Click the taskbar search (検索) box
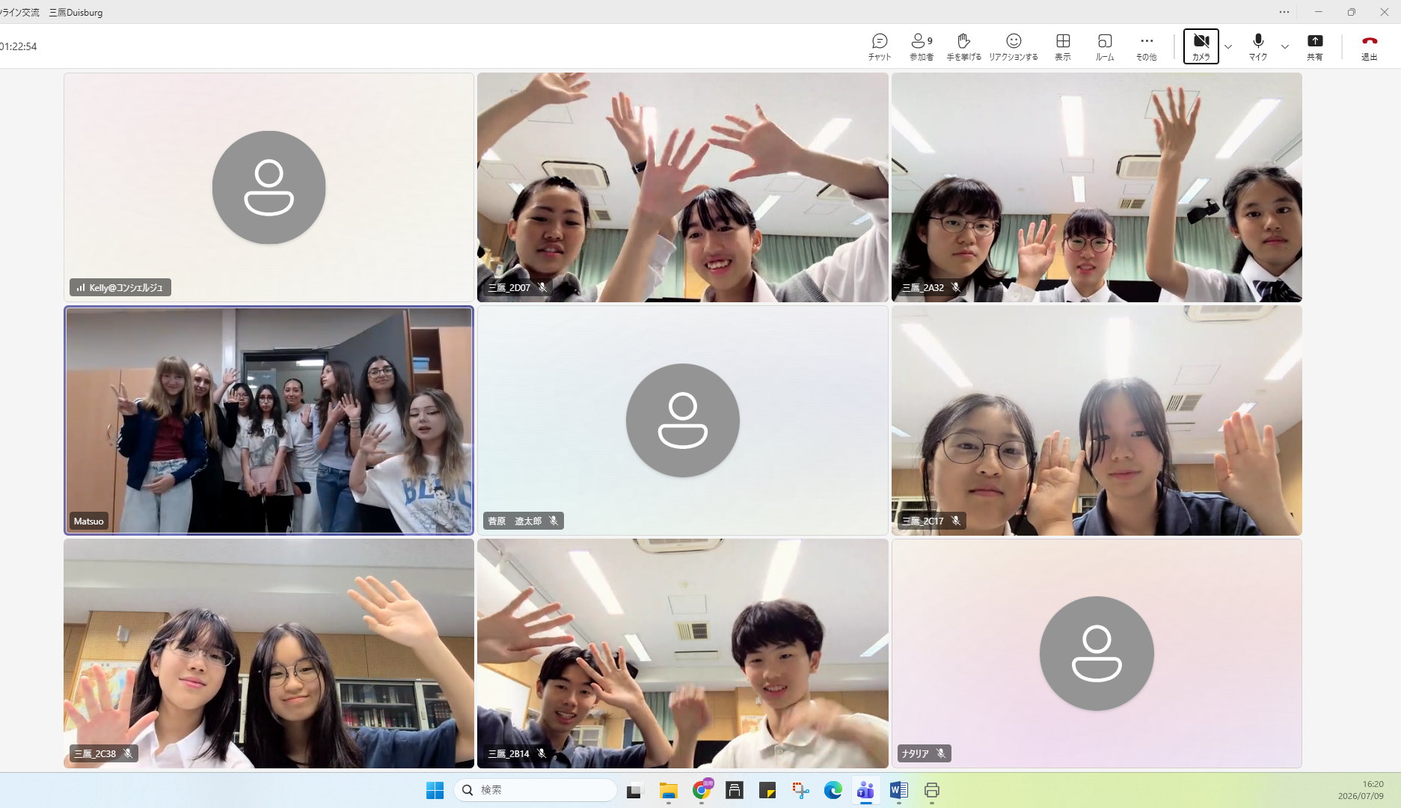This screenshot has width=1401, height=808. pos(536,790)
